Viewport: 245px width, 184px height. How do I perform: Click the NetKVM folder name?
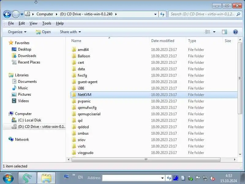[85, 95]
